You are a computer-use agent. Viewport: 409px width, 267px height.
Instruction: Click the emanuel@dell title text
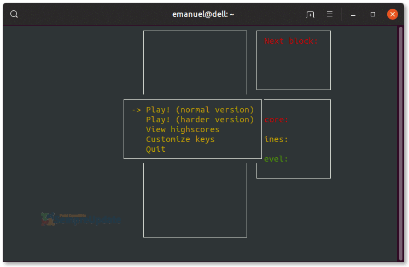coord(203,14)
